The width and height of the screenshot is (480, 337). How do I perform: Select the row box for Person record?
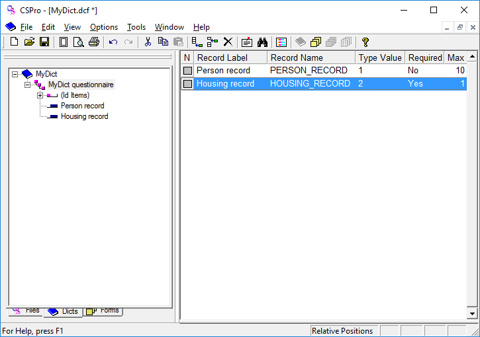187,71
